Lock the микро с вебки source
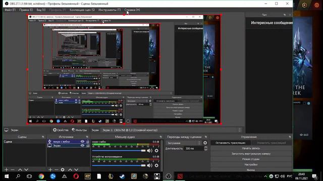 pos(88,142)
